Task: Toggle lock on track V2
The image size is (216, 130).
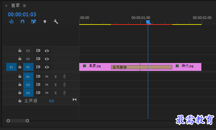Action: [20, 58]
